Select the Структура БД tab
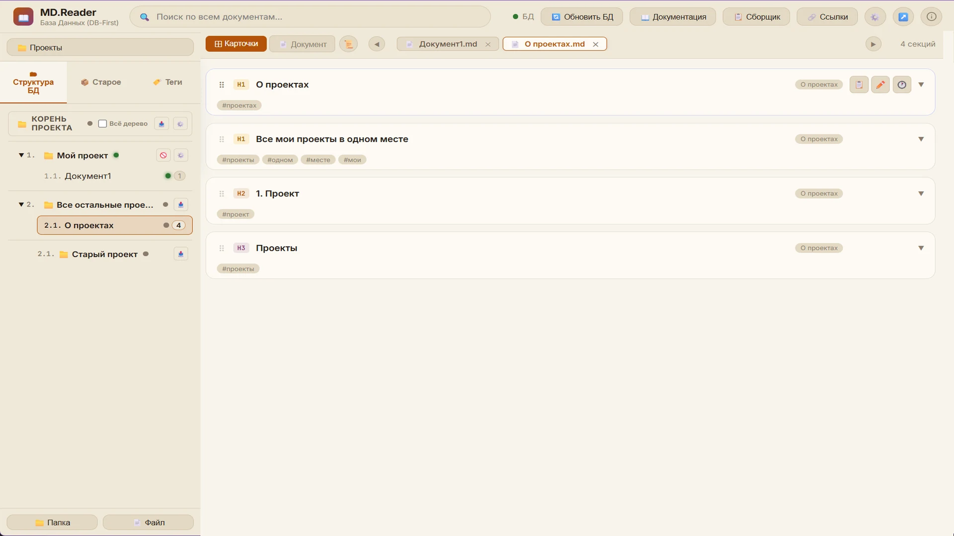The image size is (954, 536). pos(33,82)
